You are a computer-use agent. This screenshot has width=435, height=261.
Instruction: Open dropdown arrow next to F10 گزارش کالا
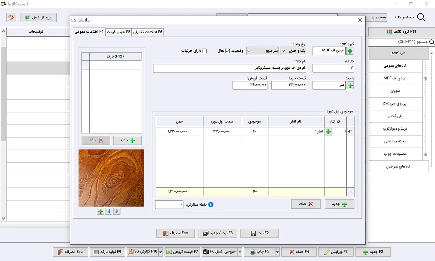point(161,252)
